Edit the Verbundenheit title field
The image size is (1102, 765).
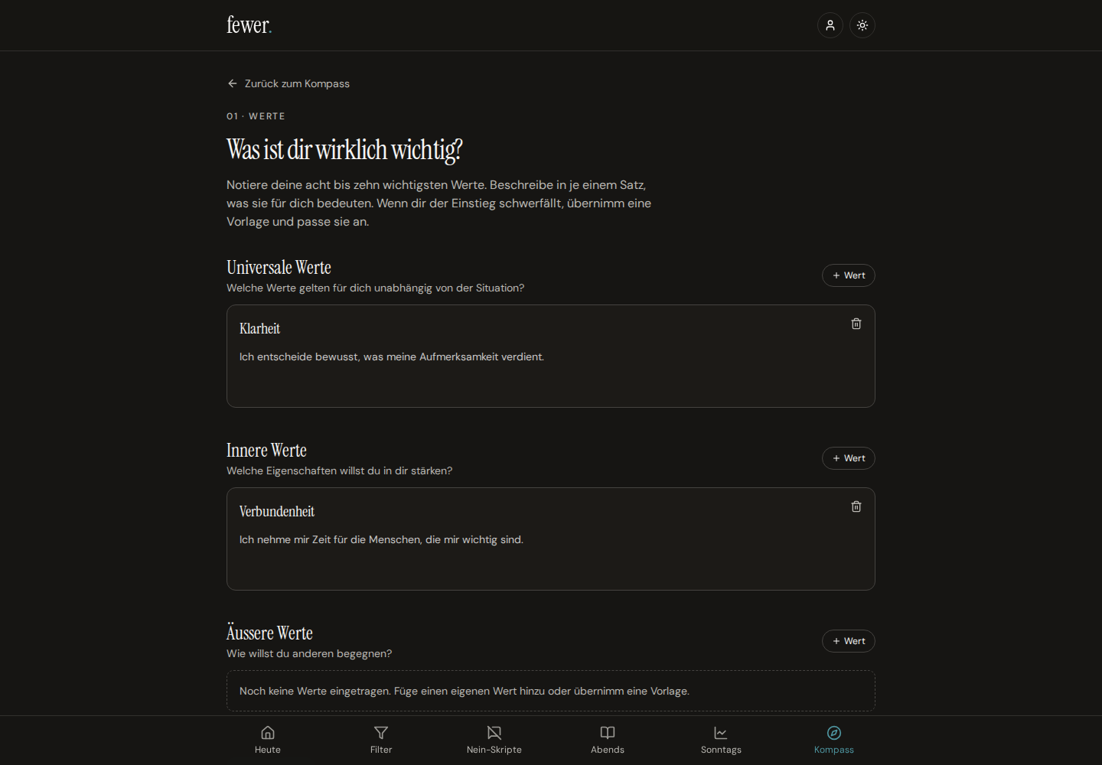536,511
